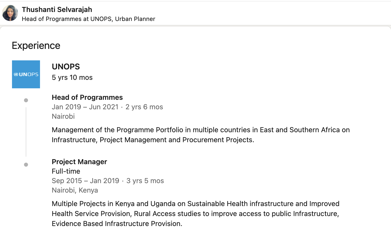Click the Jan 2019 – Jun 2021 date range

[85, 107]
